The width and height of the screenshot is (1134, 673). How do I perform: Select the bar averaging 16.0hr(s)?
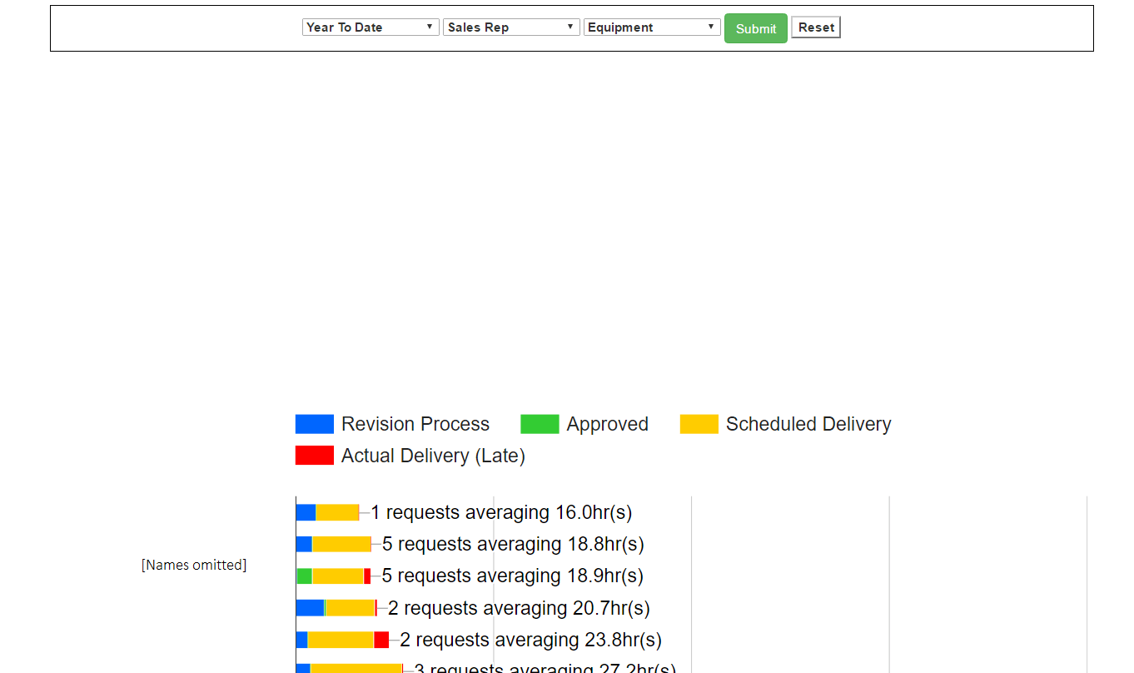coord(329,512)
